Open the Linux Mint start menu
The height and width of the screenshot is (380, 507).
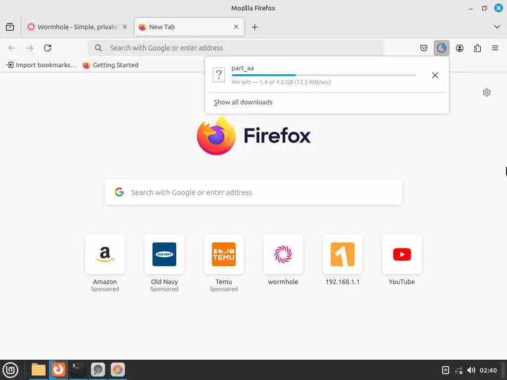[x=10, y=370]
